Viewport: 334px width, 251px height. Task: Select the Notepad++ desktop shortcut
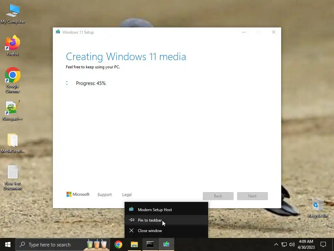[x=13, y=110]
